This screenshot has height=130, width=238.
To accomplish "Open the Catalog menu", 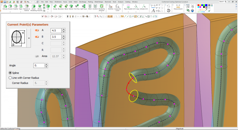I will coord(128,2).
